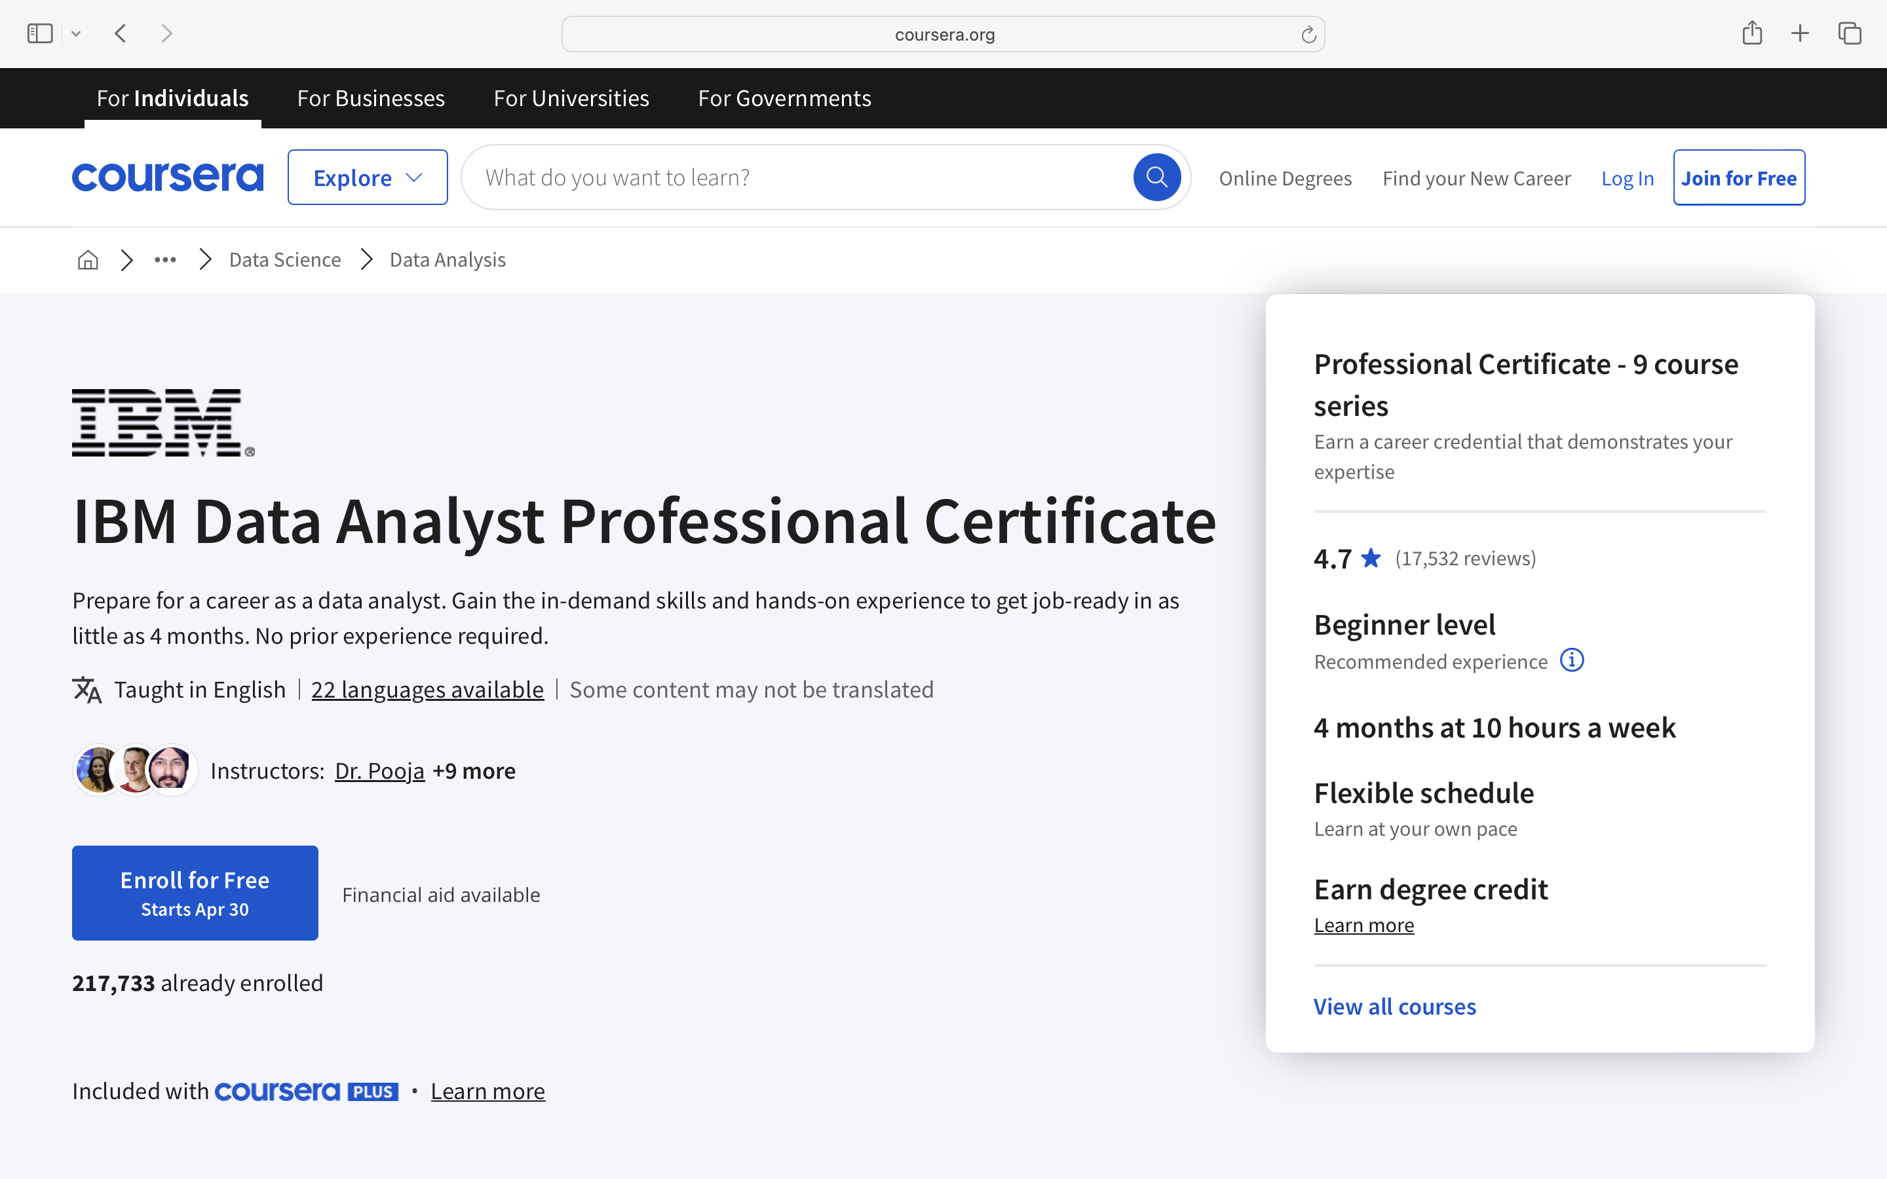
Task: Click the IBM logo
Action: pos(163,422)
